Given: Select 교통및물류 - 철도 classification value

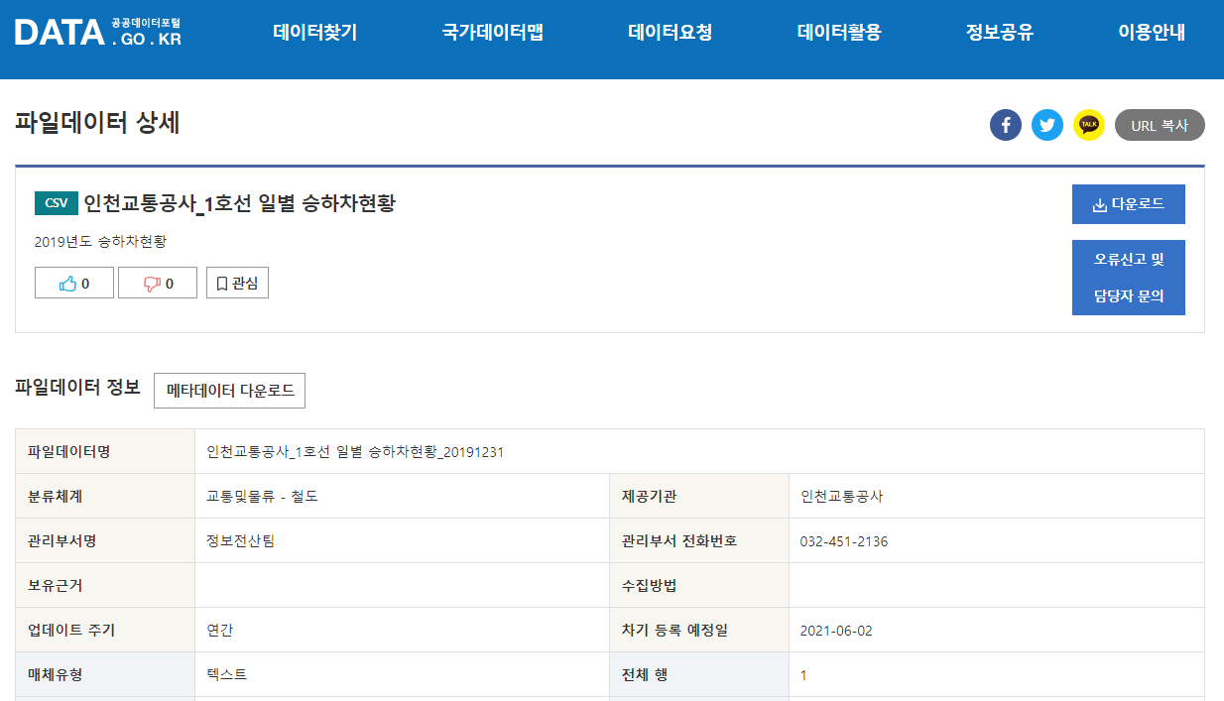Looking at the screenshot, I should click(263, 497).
